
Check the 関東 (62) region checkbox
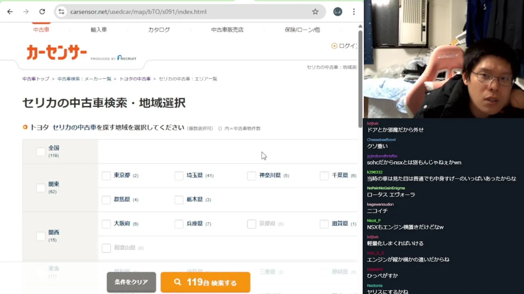41,188
